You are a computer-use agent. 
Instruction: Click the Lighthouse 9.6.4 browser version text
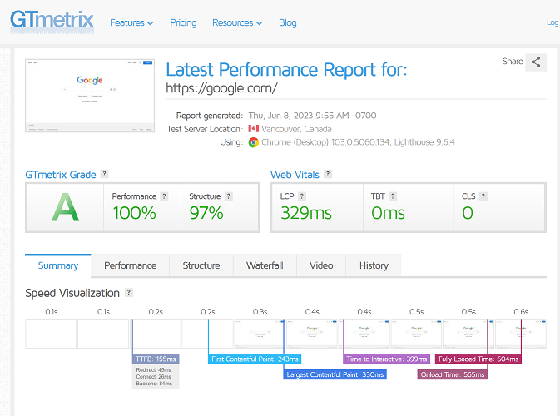click(x=424, y=142)
